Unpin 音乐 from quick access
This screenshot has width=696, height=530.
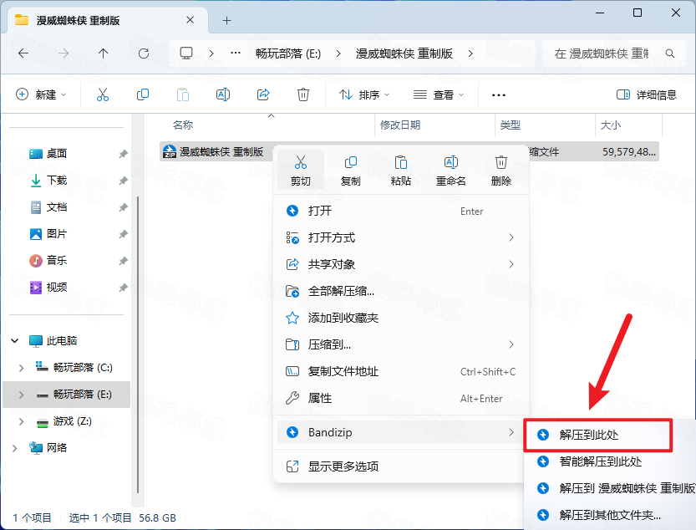(123, 261)
